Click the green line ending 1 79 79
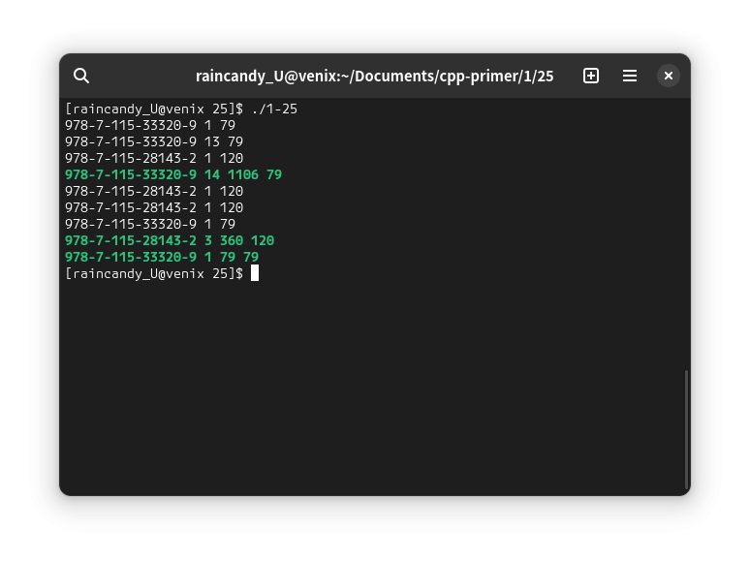 click(x=161, y=257)
